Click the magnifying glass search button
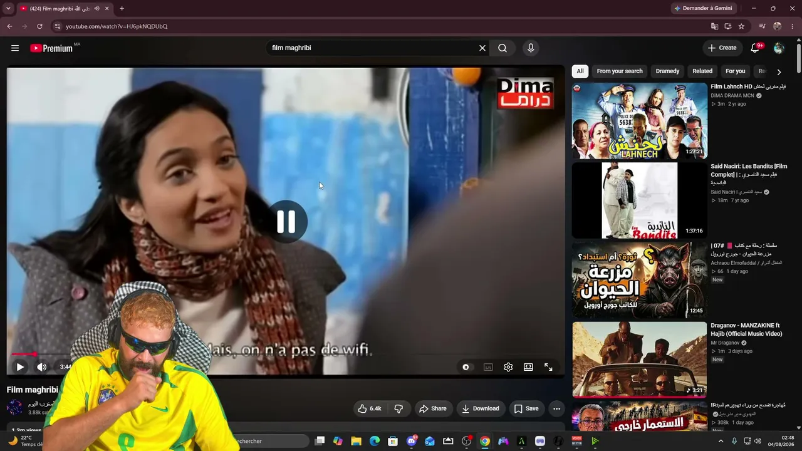Viewport: 802px width, 451px height. point(503,48)
